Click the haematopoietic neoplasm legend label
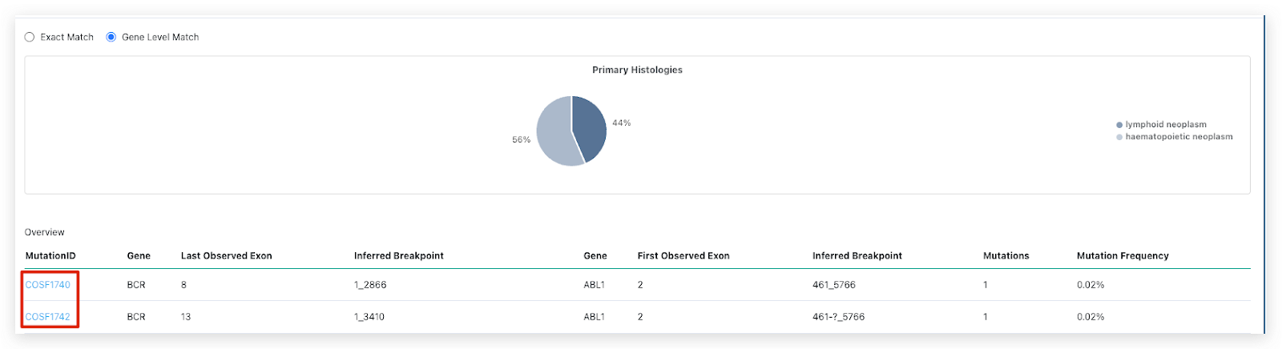Image resolution: width=1282 pixels, height=349 pixels. 1179,137
